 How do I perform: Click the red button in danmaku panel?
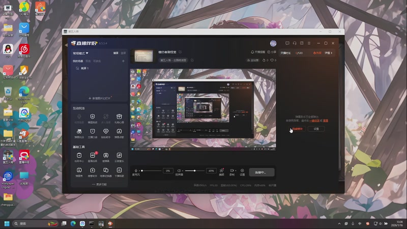pyautogui.click(x=298, y=129)
